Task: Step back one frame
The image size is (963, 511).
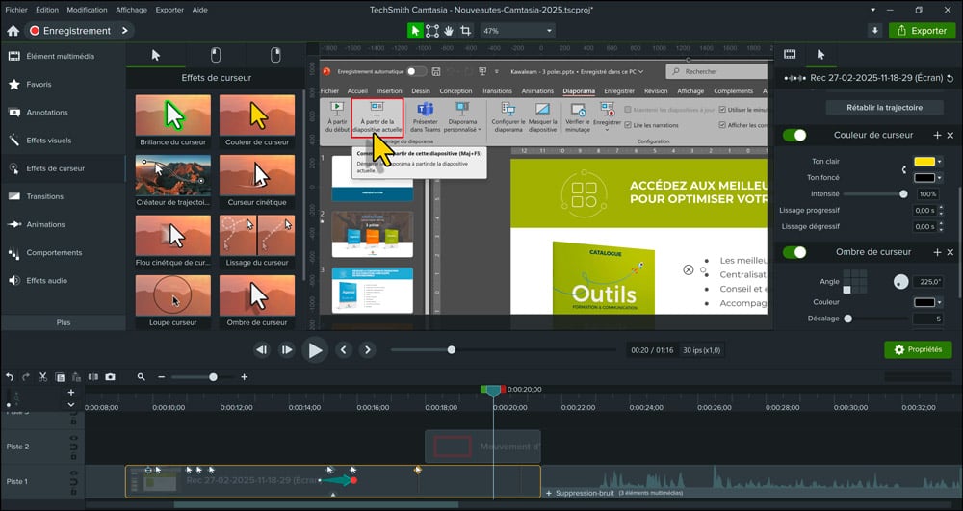Action: click(262, 349)
